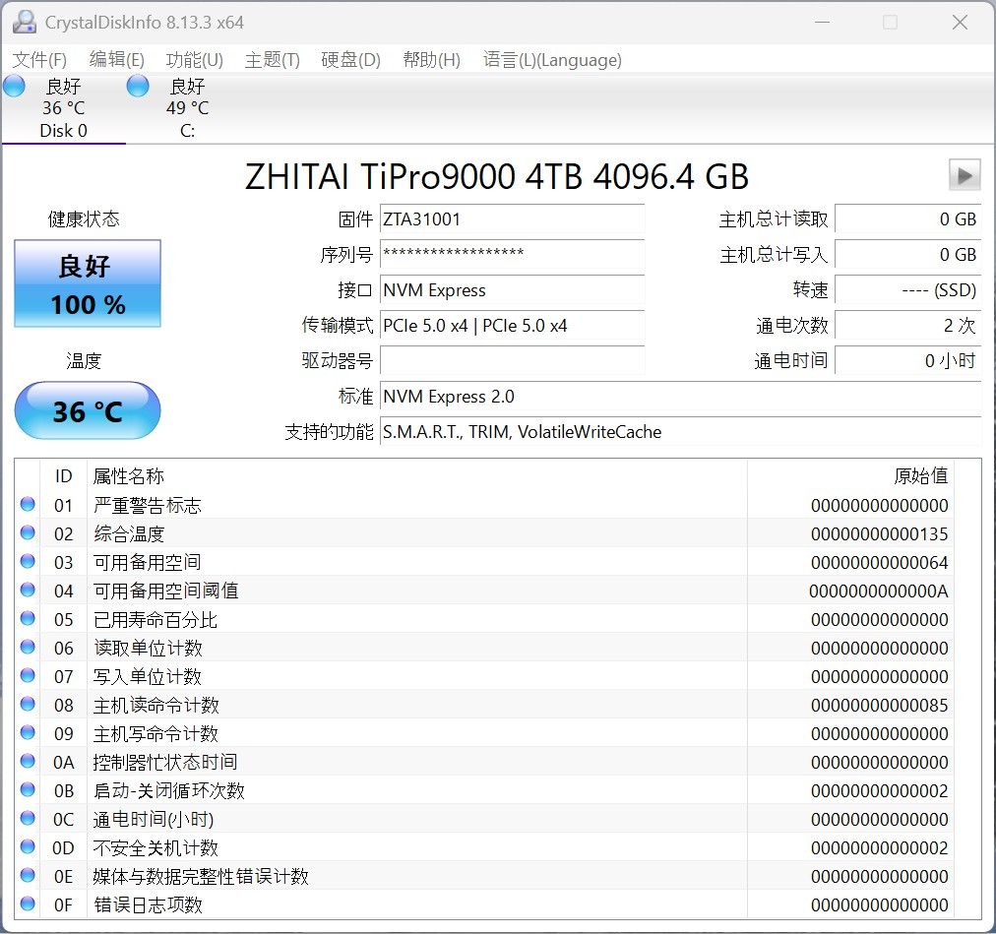The image size is (996, 934).
Task: Click the blue status orb for Disk 0
Action: [14, 86]
